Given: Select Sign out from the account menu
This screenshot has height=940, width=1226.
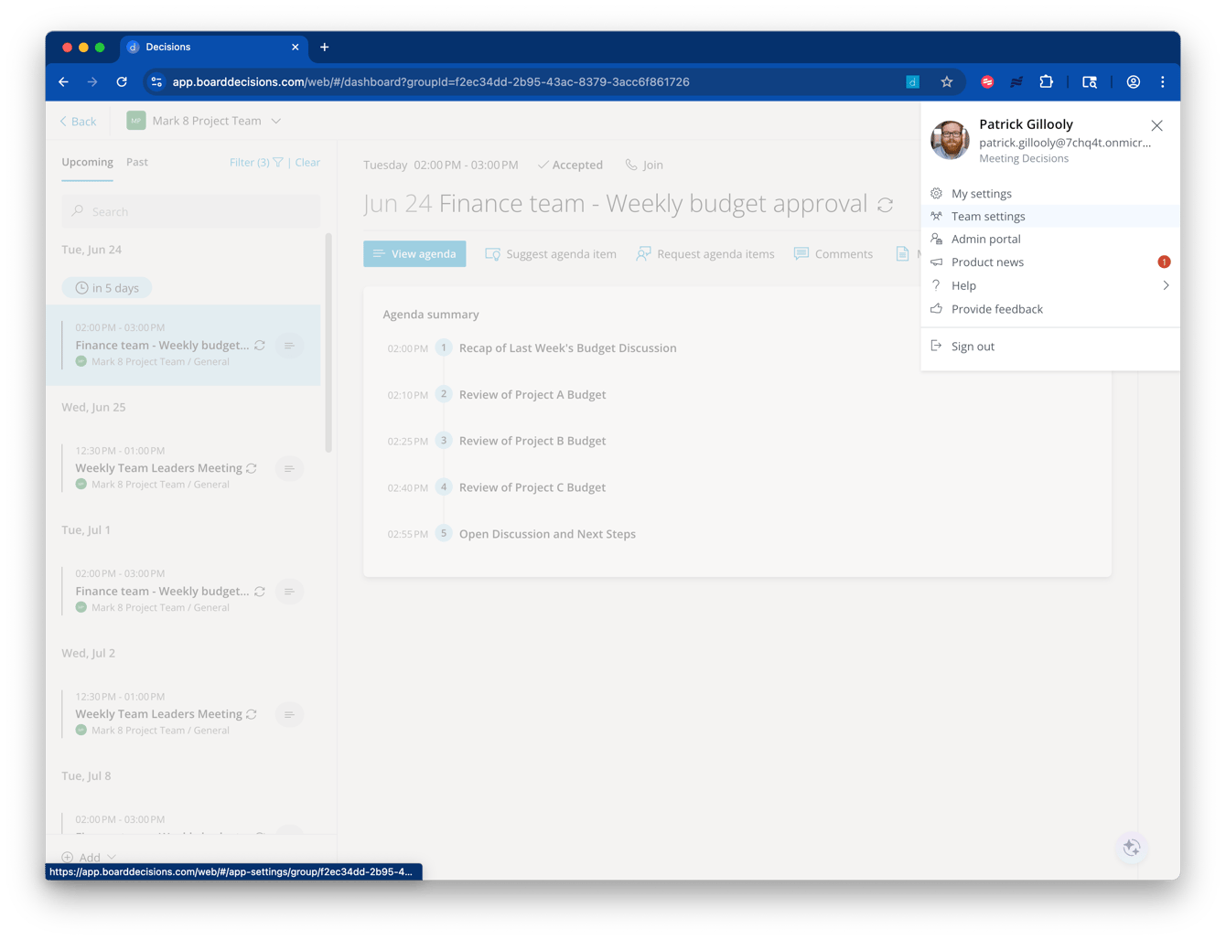Looking at the screenshot, I should 972,346.
